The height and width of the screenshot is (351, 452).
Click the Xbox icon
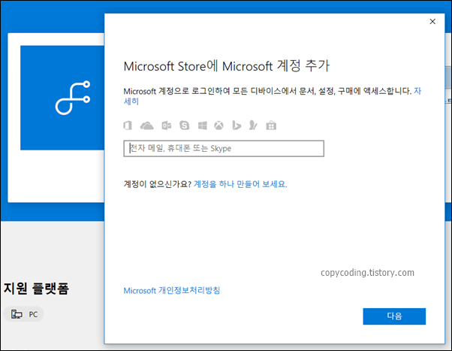(x=218, y=126)
